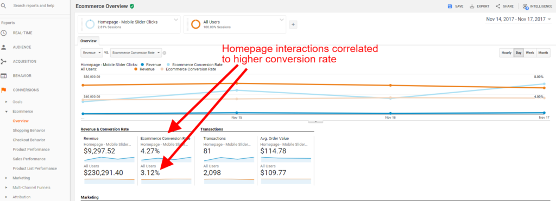
Task: Switch chart granularity to Week
Action: click(x=530, y=53)
